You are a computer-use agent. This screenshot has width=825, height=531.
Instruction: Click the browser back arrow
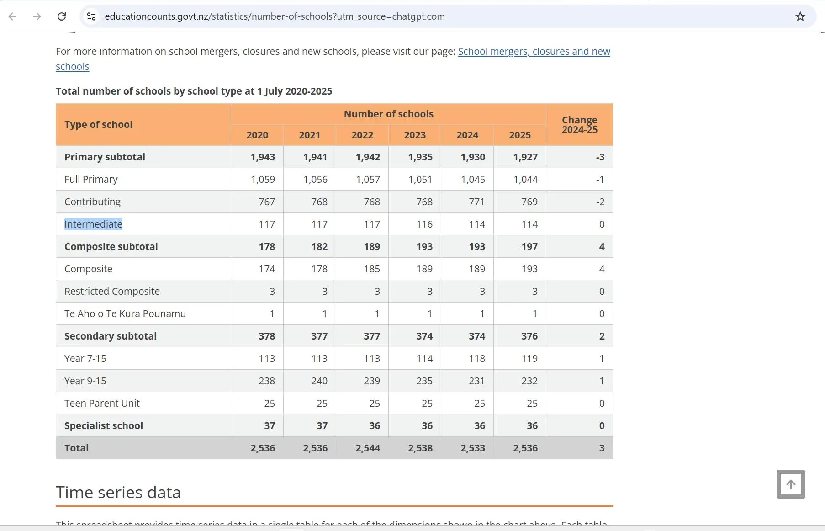(x=13, y=16)
